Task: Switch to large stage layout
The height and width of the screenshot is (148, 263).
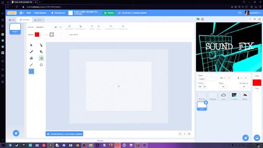Action: pyautogui.click(x=254, y=19)
